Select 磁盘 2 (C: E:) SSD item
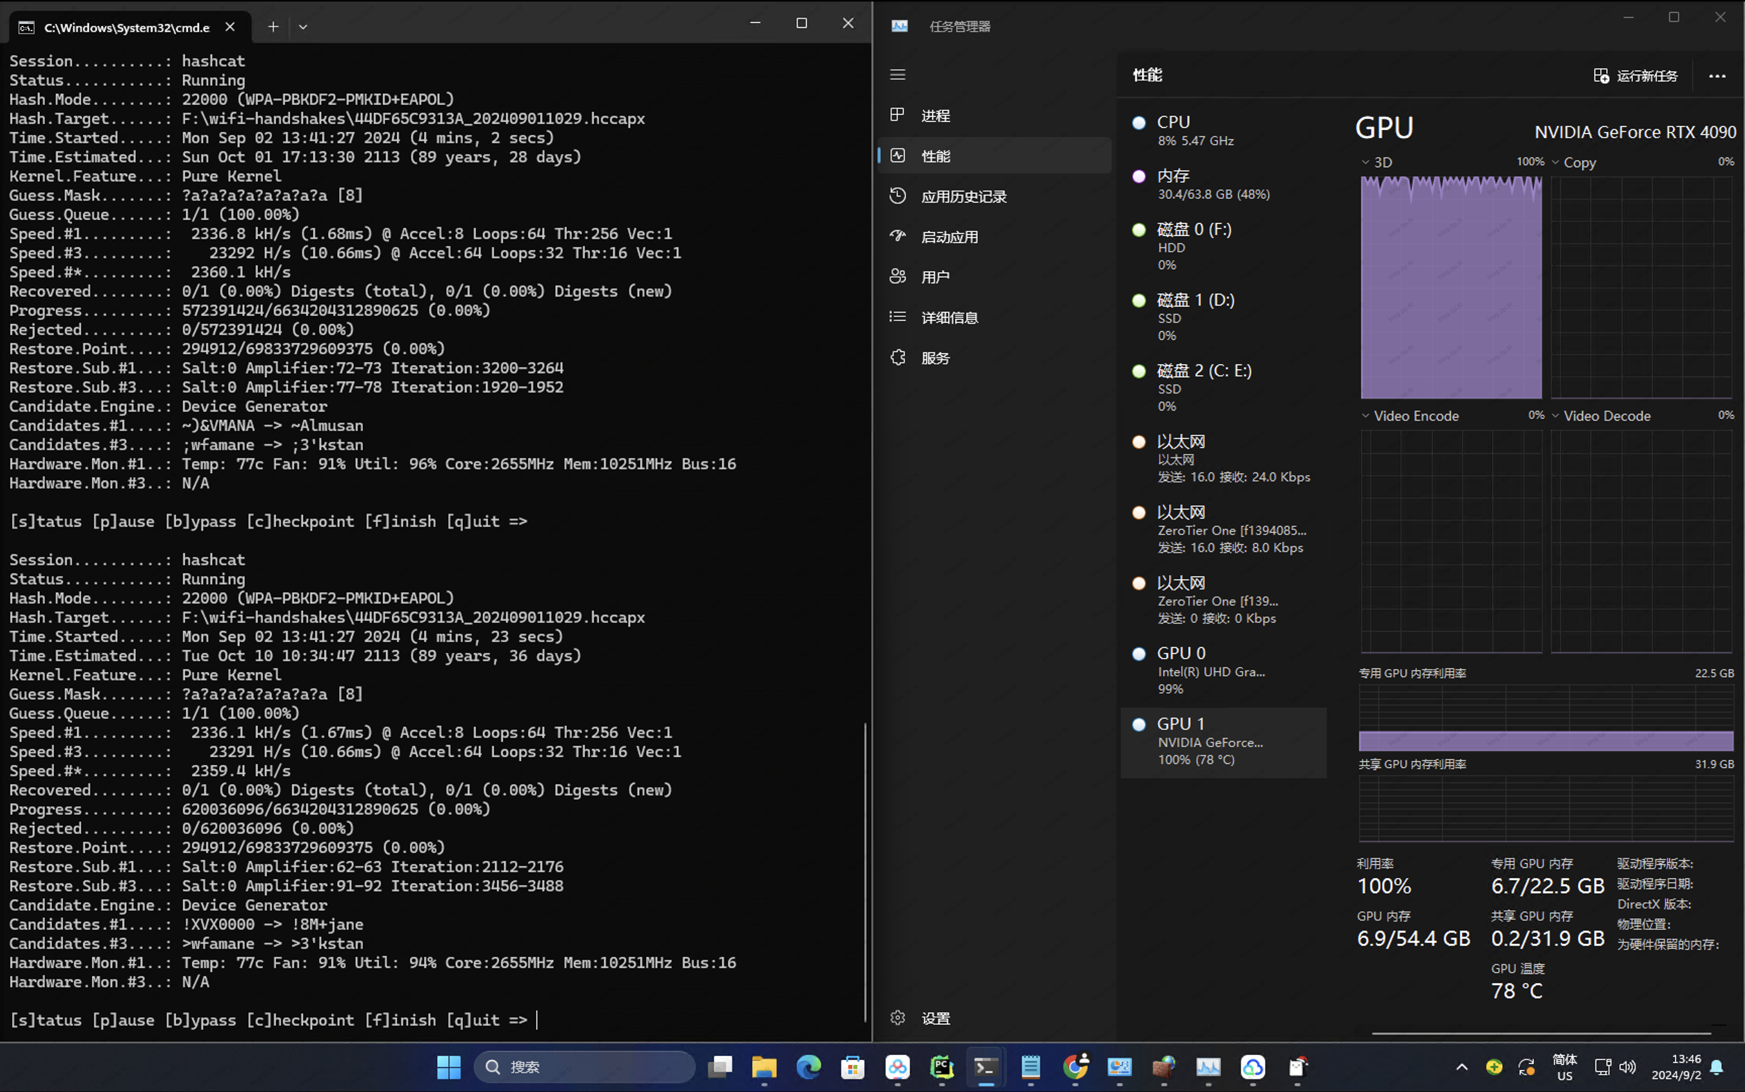Viewport: 1745px width, 1092px height. coord(1224,388)
